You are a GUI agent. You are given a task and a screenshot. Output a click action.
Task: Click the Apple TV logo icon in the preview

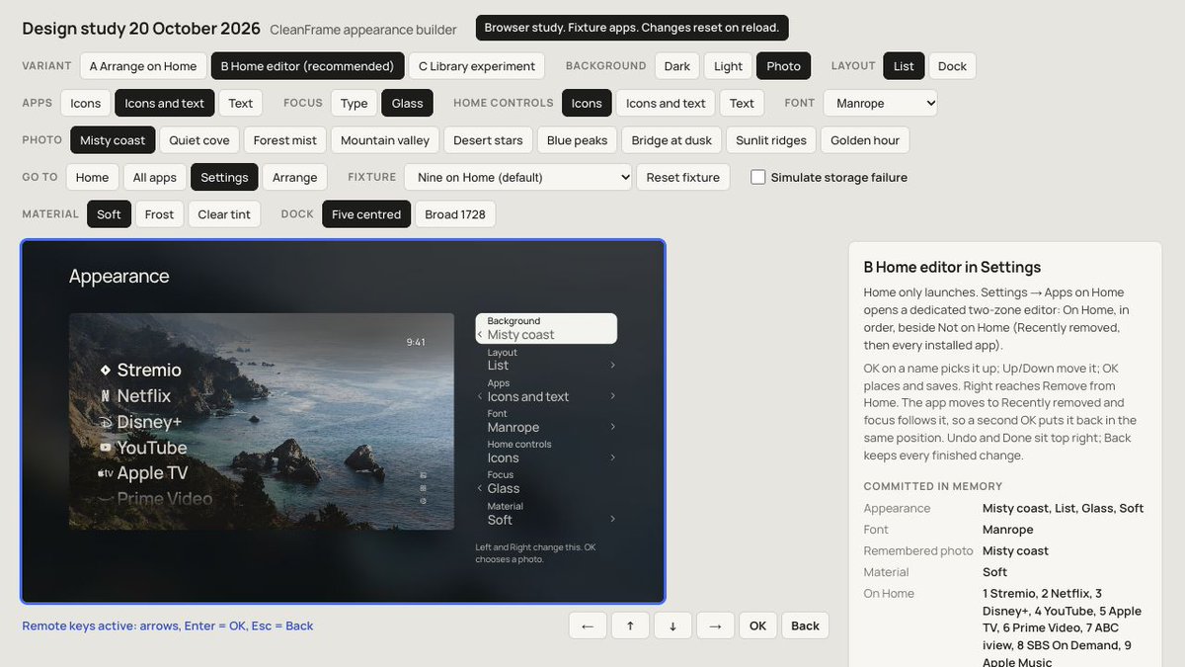[105, 473]
